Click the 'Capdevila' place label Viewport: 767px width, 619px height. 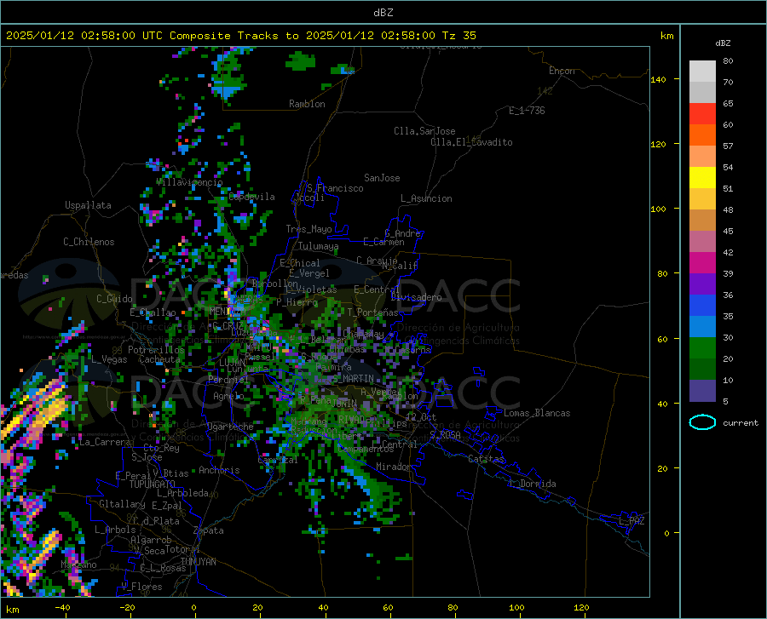tap(251, 197)
